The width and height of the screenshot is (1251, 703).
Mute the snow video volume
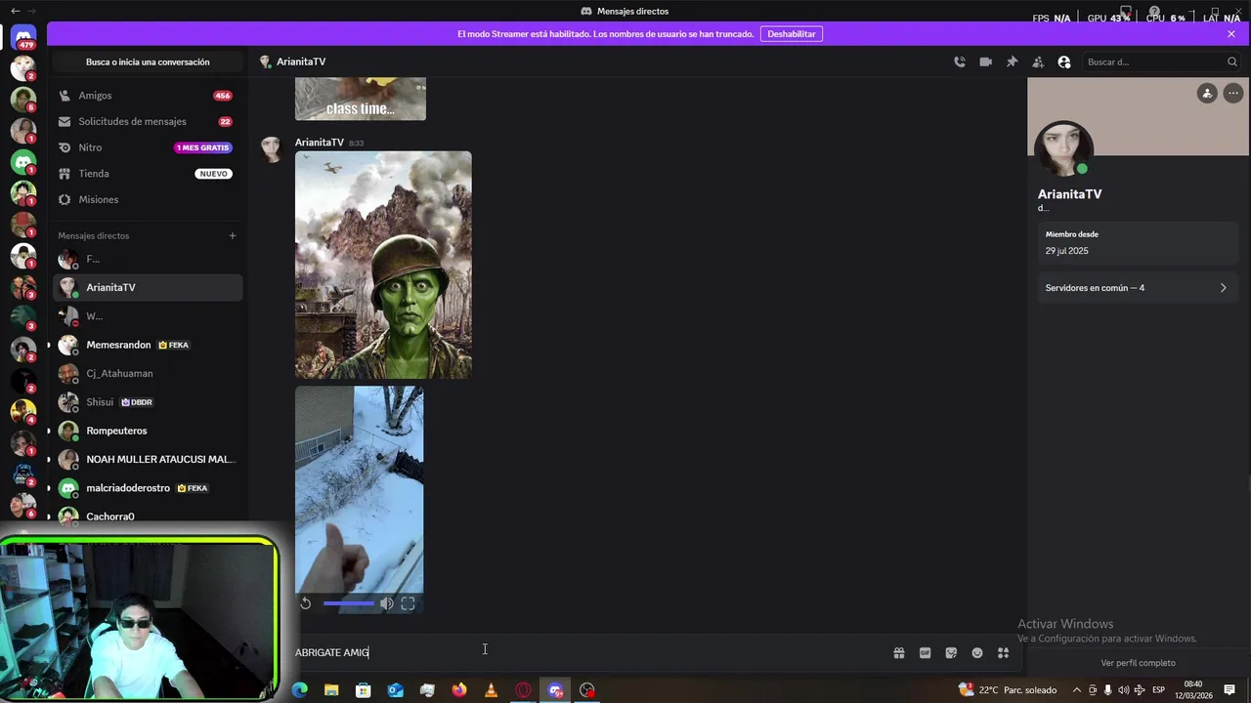click(x=387, y=603)
